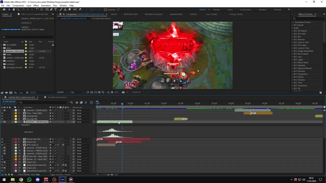Image resolution: width=326 pixels, height=183 pixels.
Task: Toggle motion blur switch in the timeline header
Action: [x=86, y=102]
